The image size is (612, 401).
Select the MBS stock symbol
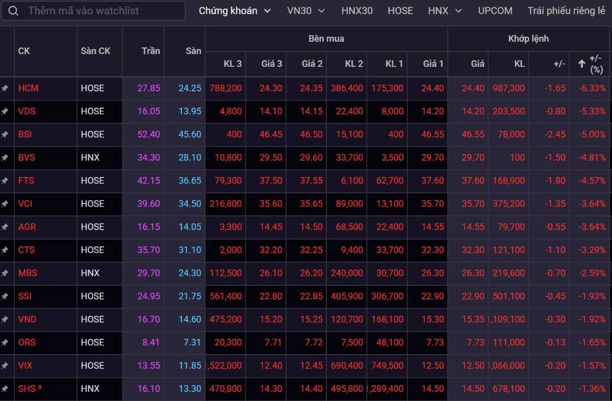(28, 273)
